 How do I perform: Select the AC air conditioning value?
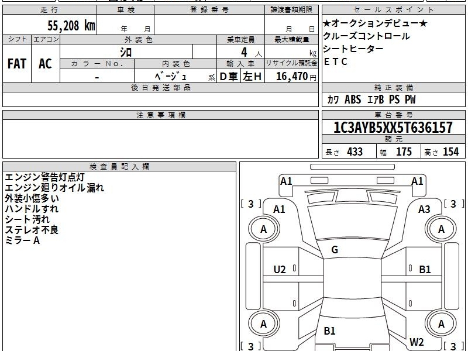click(x=45, y=64)
